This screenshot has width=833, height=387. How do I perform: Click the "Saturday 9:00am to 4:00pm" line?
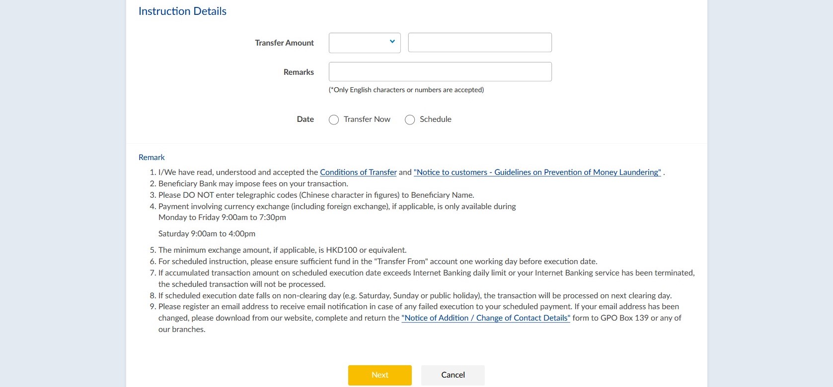coord(207,234)
